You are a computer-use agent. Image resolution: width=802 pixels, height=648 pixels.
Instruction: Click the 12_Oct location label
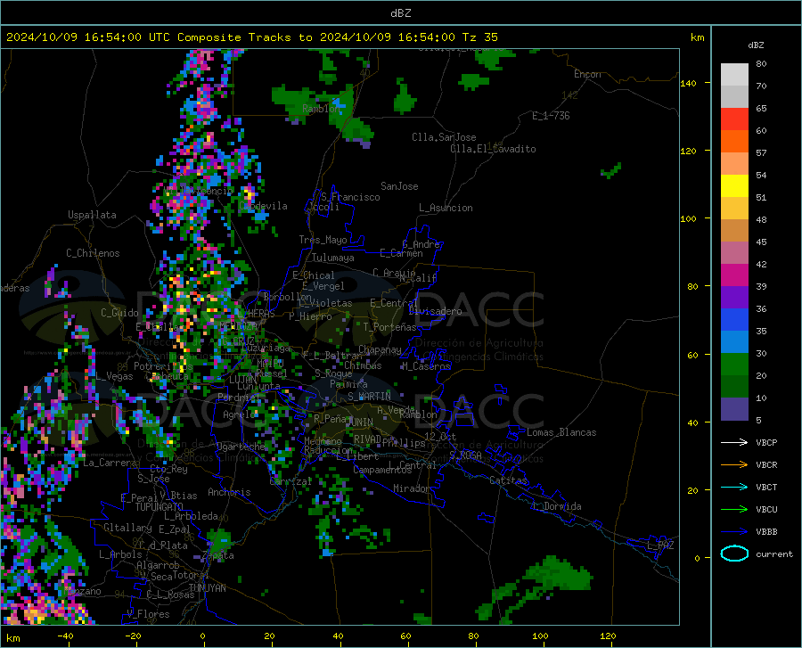click(x=440, y=436)
